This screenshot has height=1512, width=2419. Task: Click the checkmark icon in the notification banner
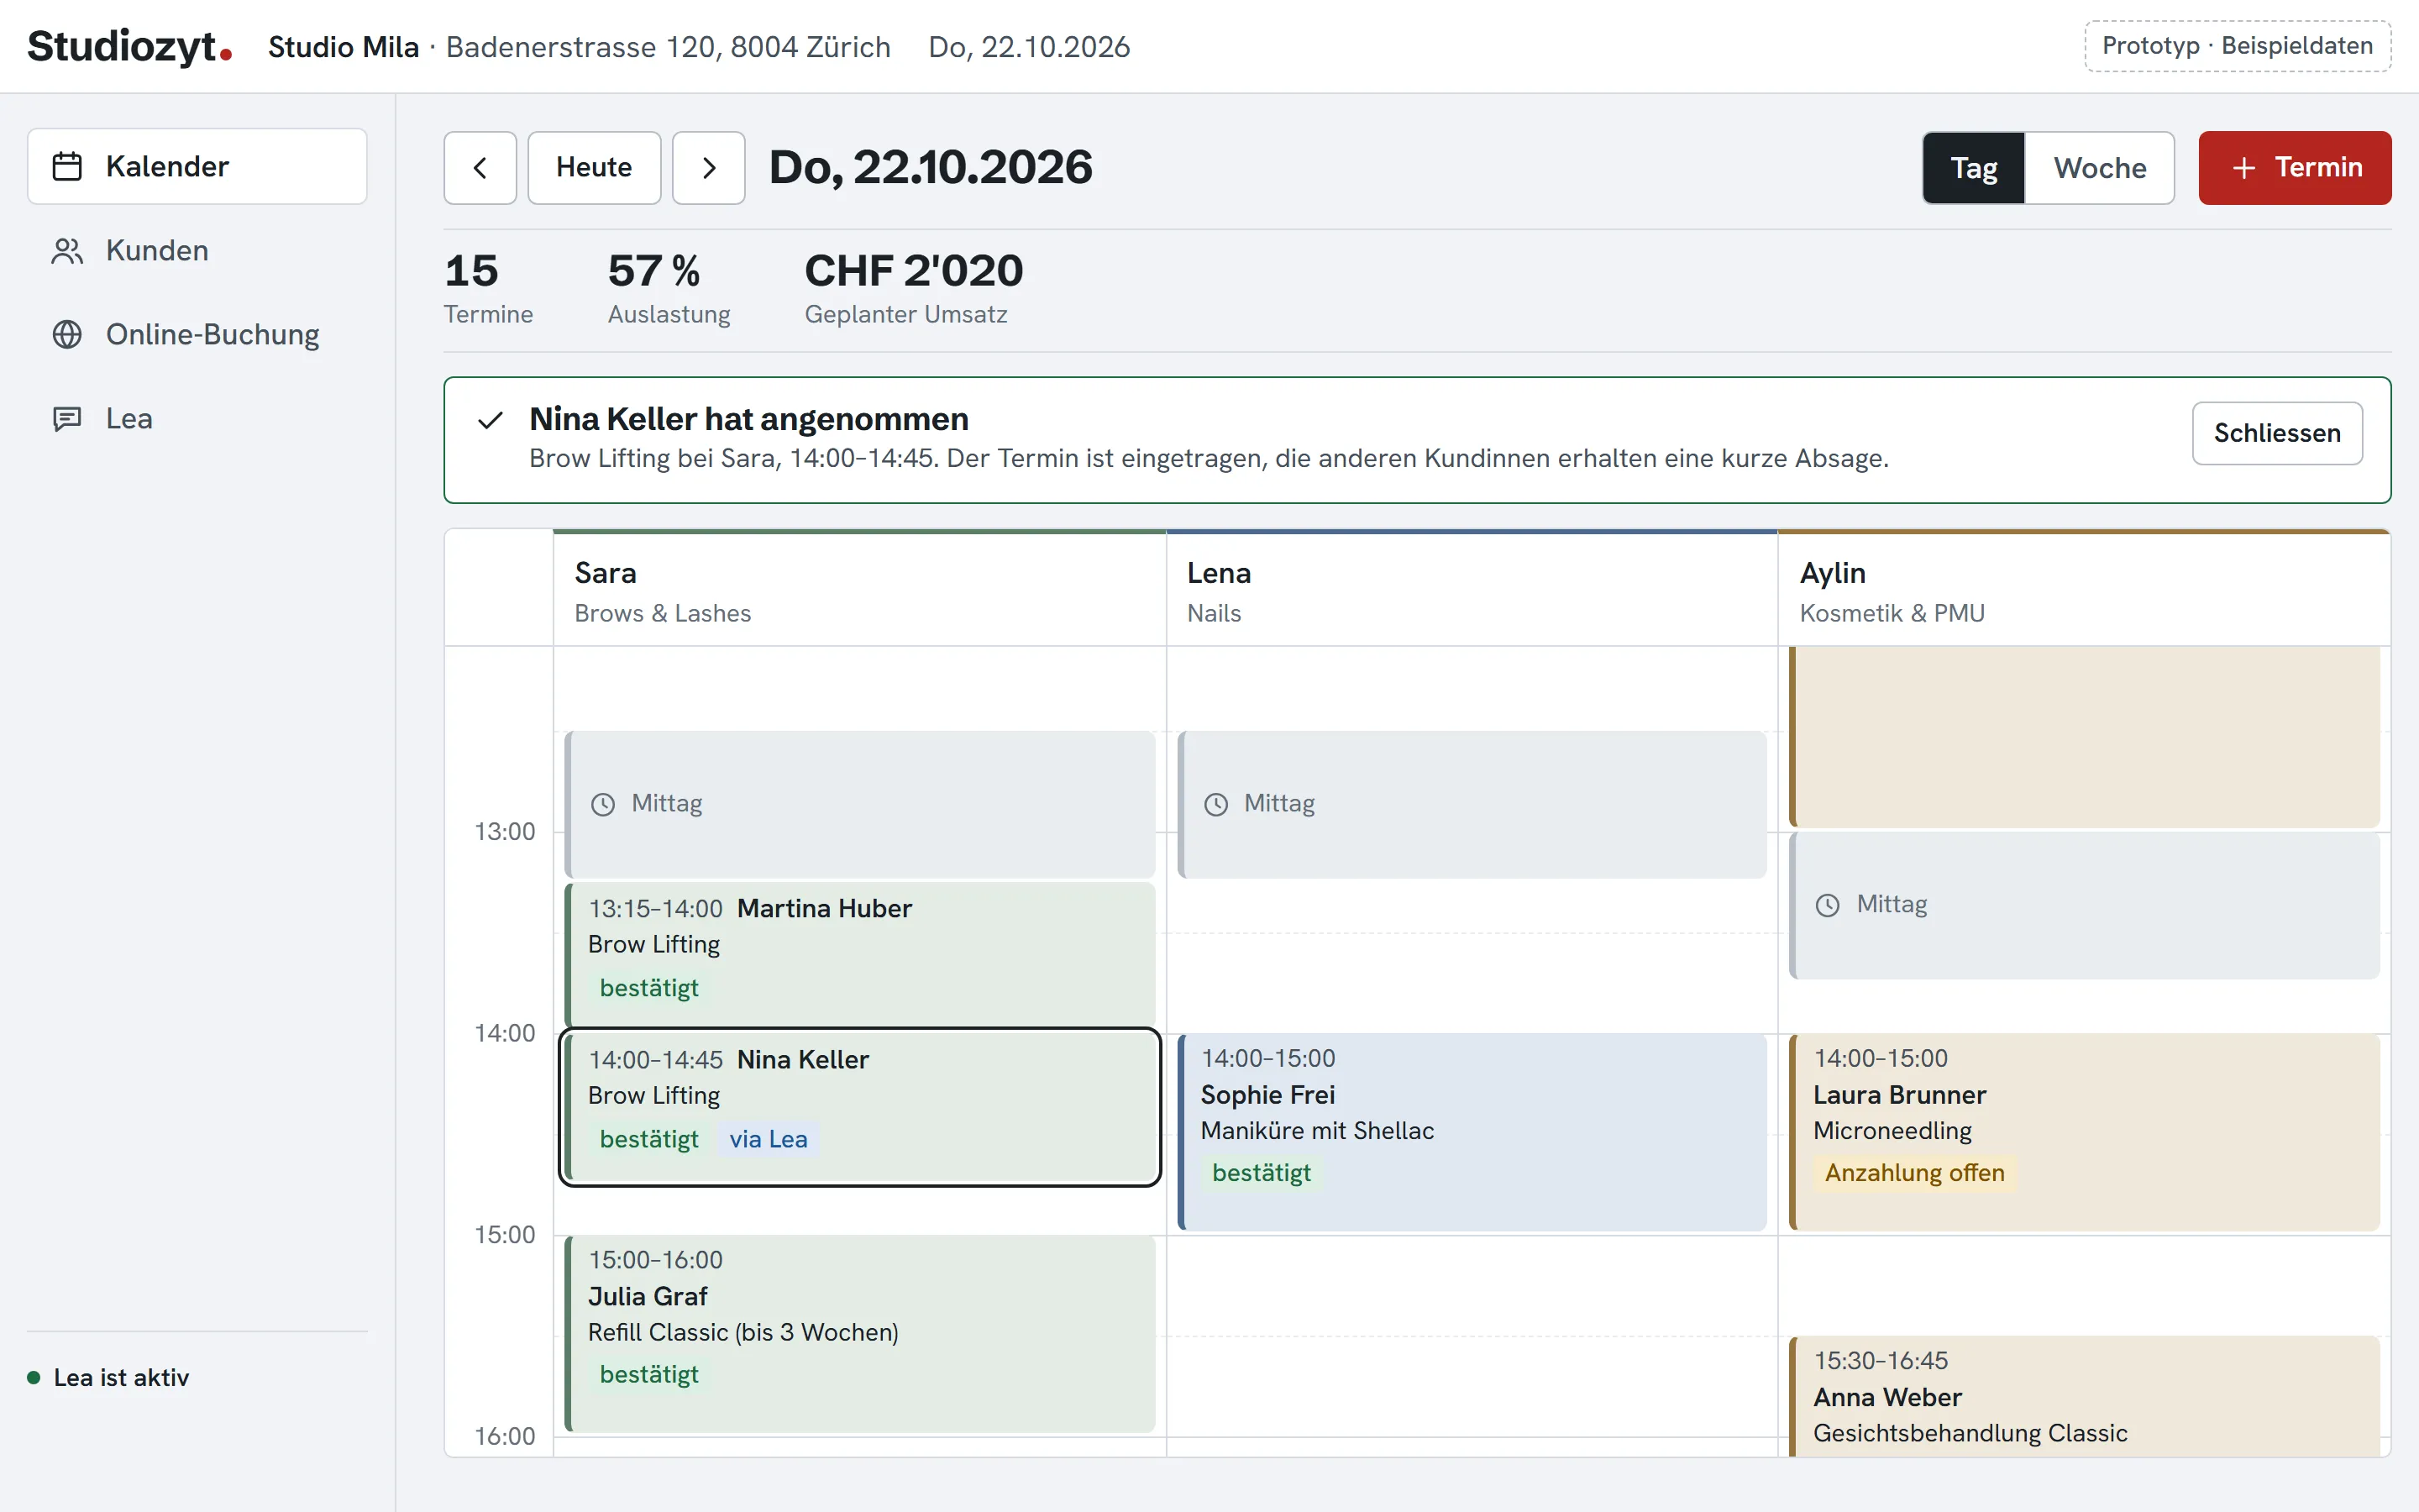point(490,421)
